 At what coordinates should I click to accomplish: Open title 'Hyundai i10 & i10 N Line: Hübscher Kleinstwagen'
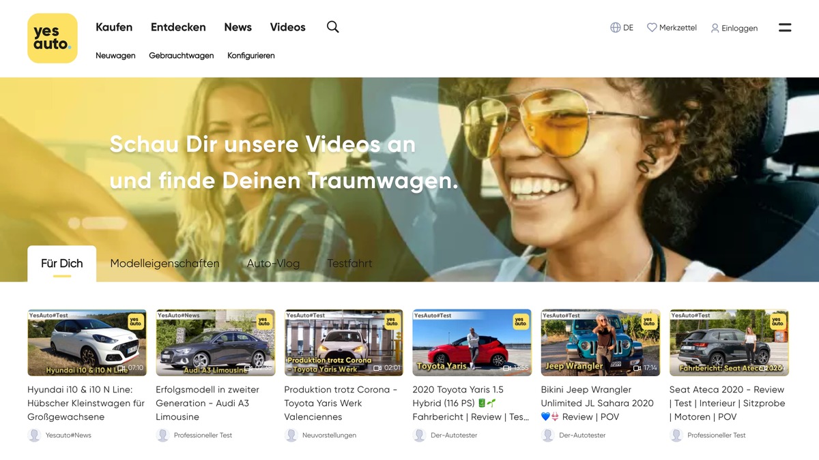[x=86, y=403]
